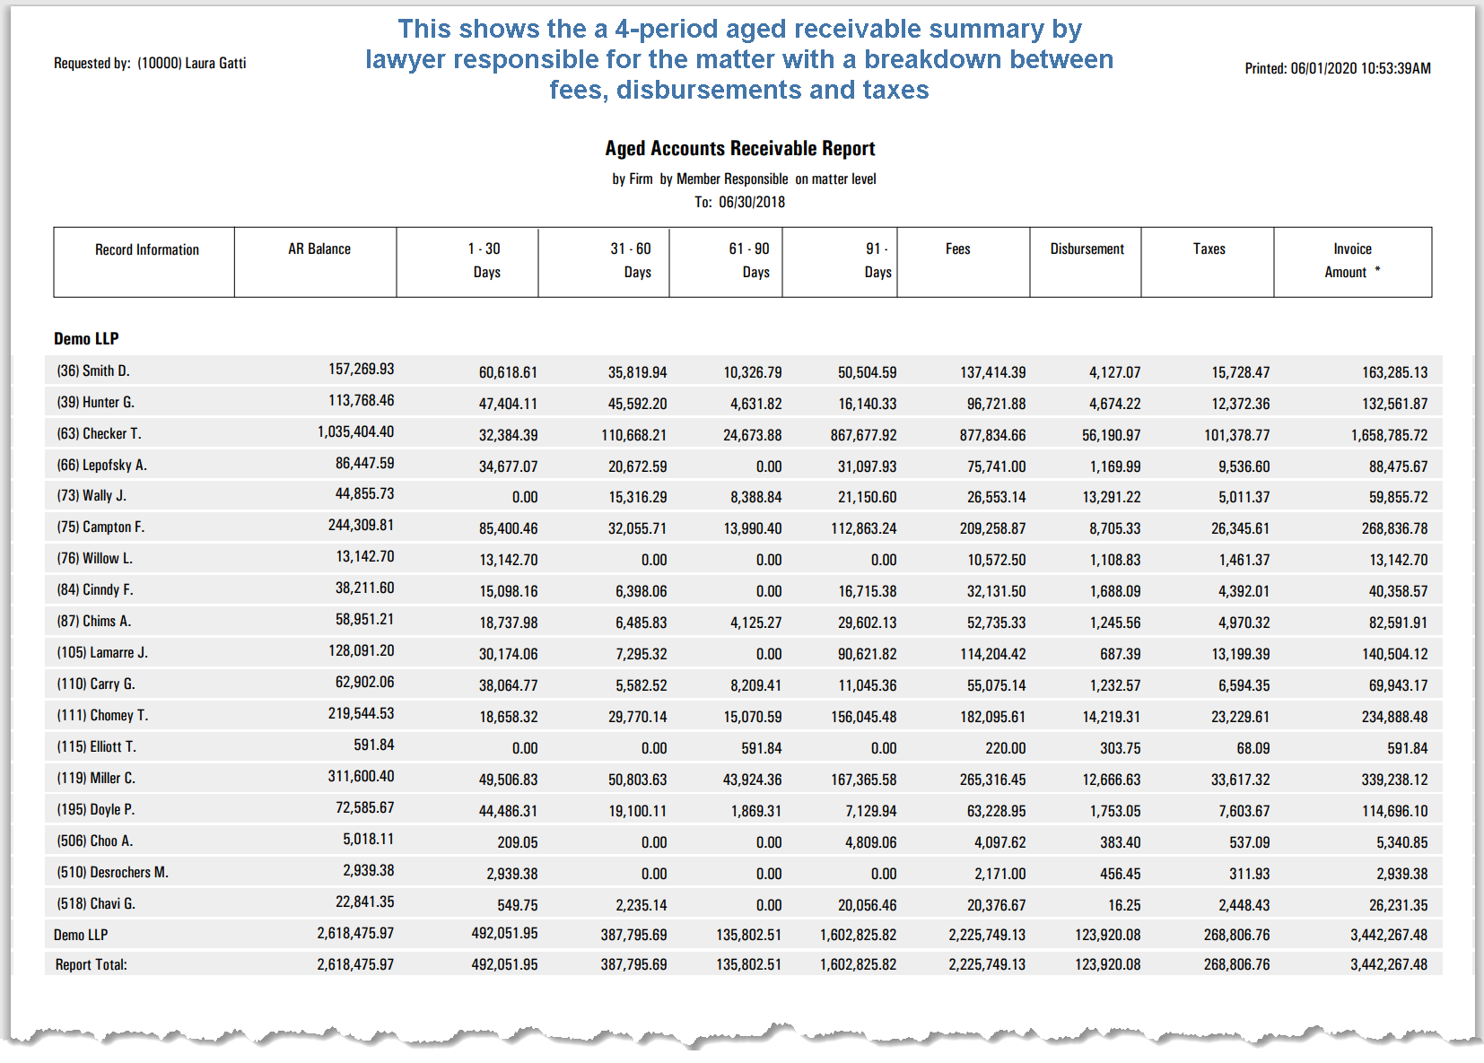Select the "1 - 30 Days" column header
This screenshot has width=1484, height=1063.
pyautogui.click(x=485, y=260)
